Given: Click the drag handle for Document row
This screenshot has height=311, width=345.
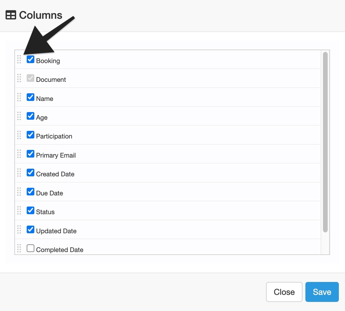Looking at the screenshot, I should [19, 78].
